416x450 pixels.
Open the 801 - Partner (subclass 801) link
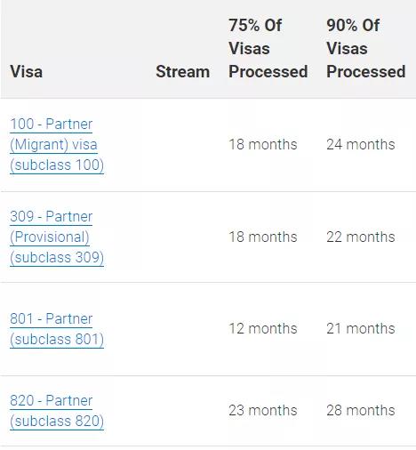(x=57, y=329)
